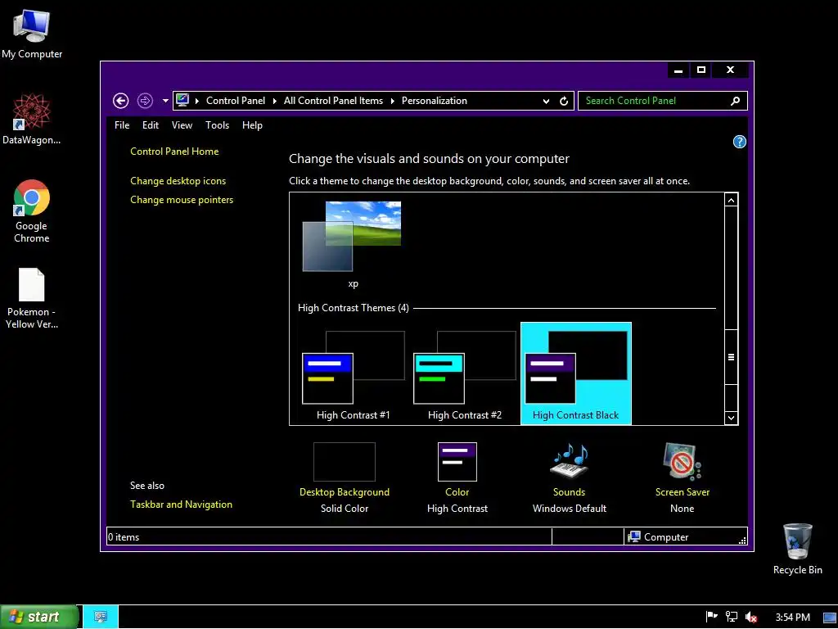Expand arrow before All Control Panel Items
Image resolution: width=838 pixels, height=629 pixels.
275,101
